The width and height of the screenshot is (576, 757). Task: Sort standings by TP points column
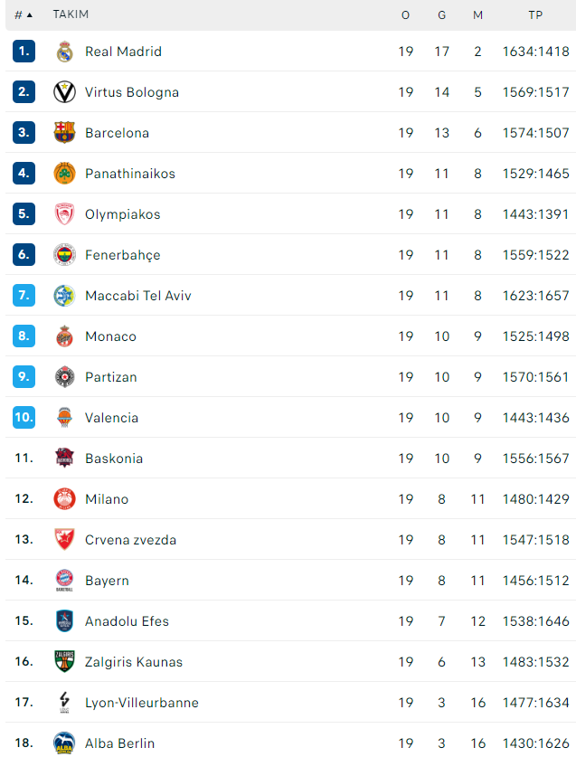pyautogui.click(x=535, y=15)
